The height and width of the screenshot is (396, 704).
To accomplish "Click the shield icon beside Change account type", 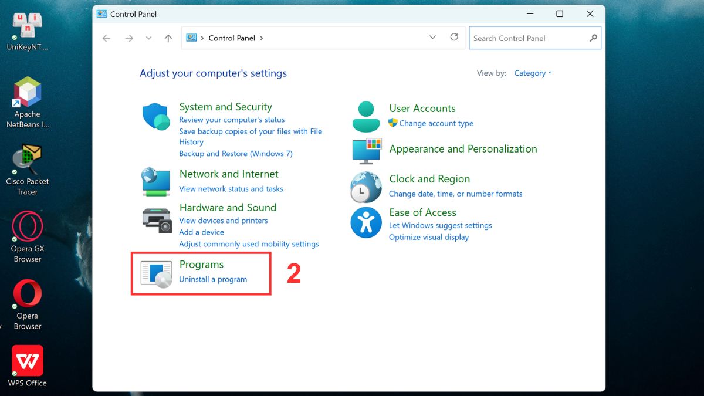I will coord(393,123).
